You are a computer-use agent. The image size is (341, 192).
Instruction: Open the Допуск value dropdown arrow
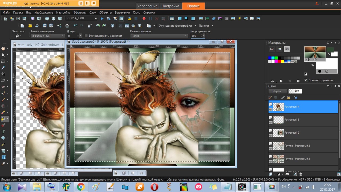80,36
